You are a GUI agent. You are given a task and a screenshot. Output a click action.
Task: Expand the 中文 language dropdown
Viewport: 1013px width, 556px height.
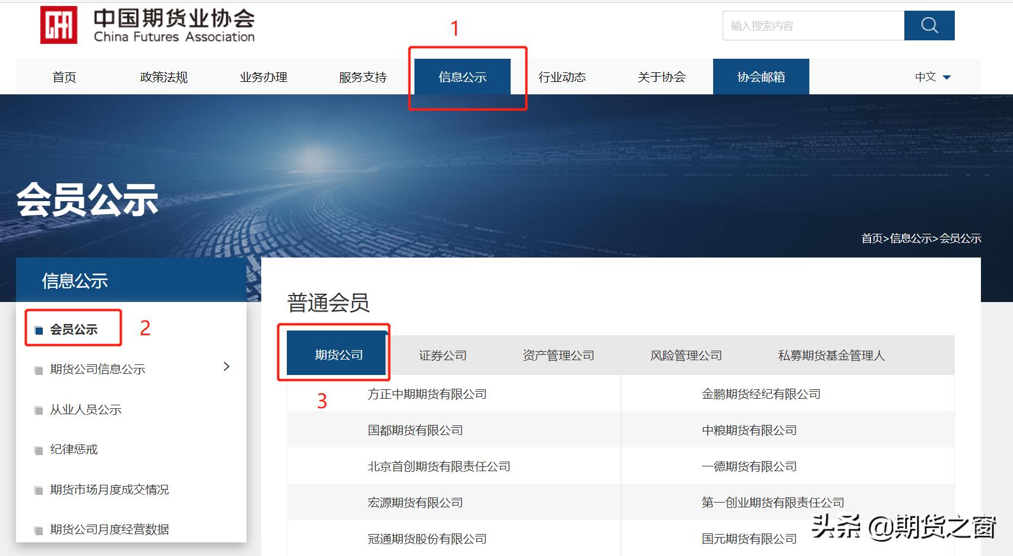point(931,77)
